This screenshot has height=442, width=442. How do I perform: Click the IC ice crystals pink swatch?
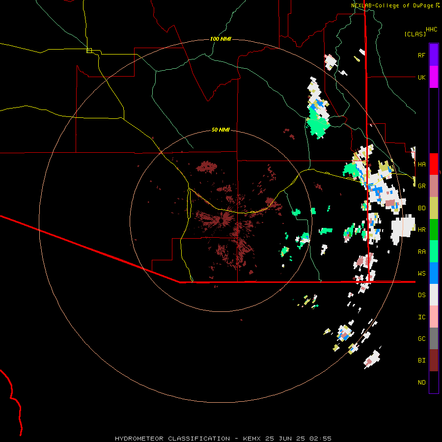pyautogui.click(x=434, y=317)
